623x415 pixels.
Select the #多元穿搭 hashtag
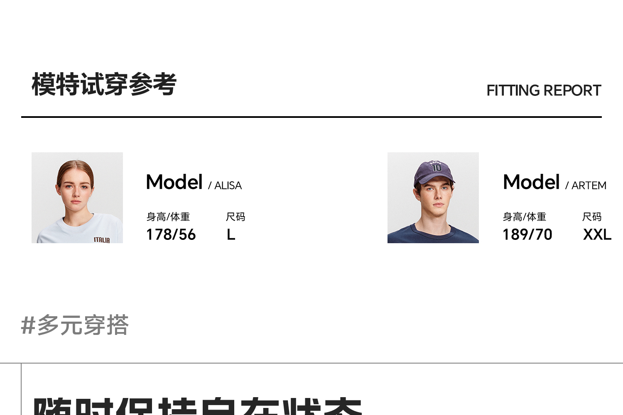[x=75, y=325]
